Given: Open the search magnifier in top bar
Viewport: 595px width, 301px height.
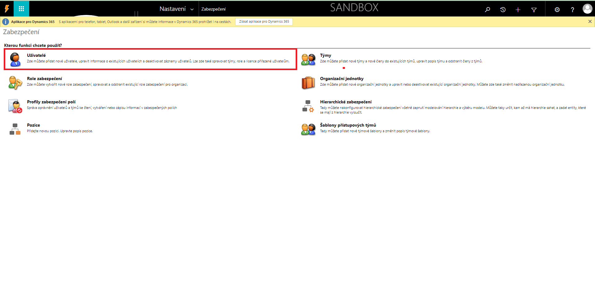Looking at the screenshot, I should [x=487, y=10].
